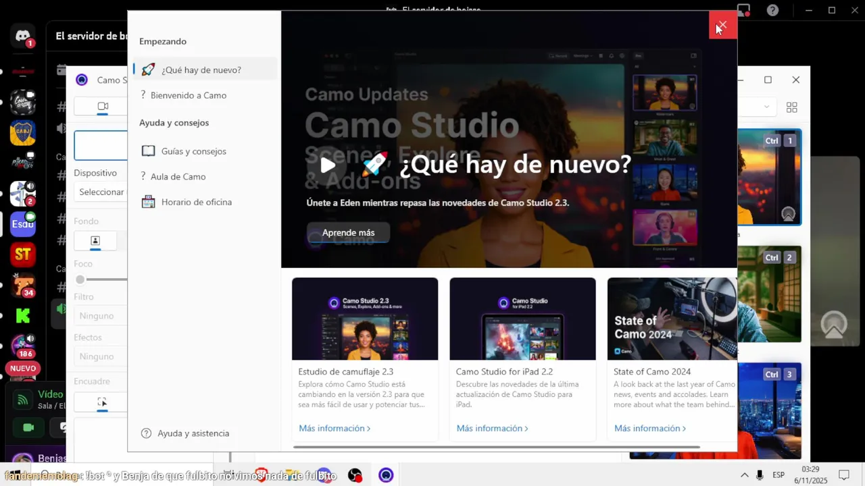The image size is (865, 486).
Task: Open Más información for Estudio de camuflaje 2.3
Action: coord(335,429)
